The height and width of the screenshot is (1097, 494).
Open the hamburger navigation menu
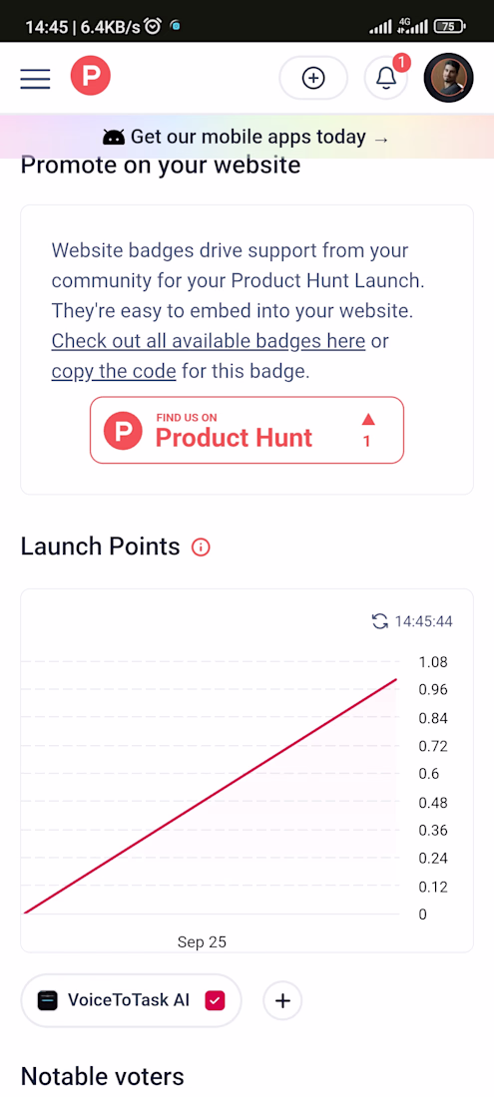click(x=35, y=79)
